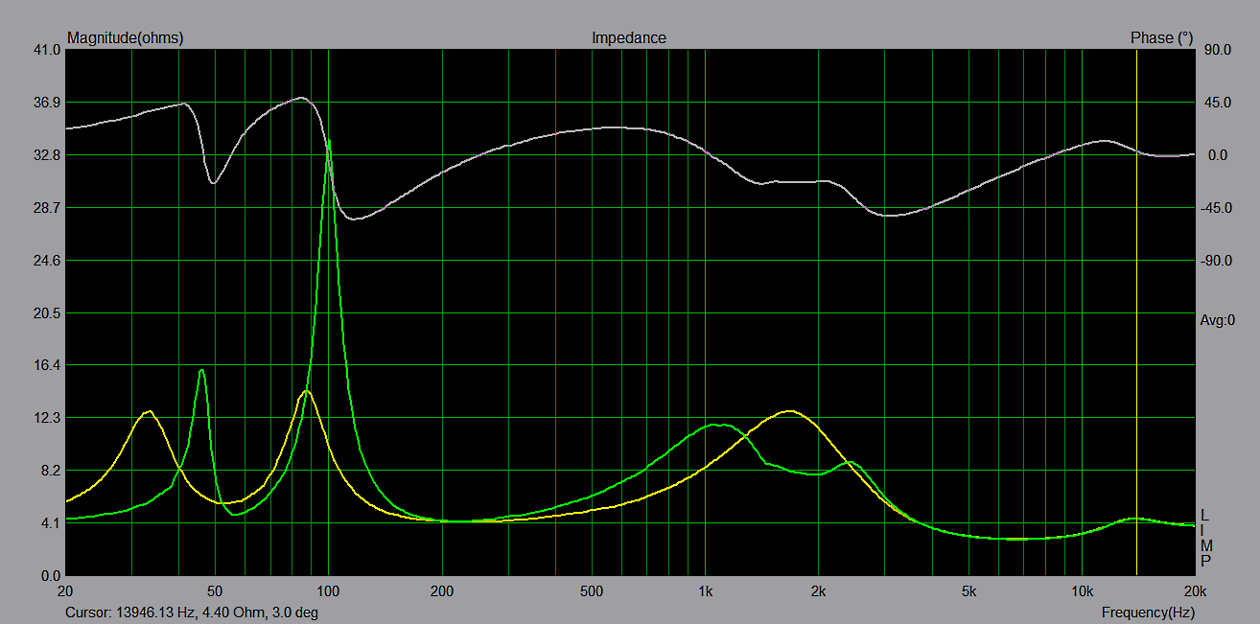Click the cursor readout '13946.13 Hz, 4.40 Ohm, 3.0 deg'
Image resolution: width=1260 pixels, height=624 pixels.
[x=217, y=612]
